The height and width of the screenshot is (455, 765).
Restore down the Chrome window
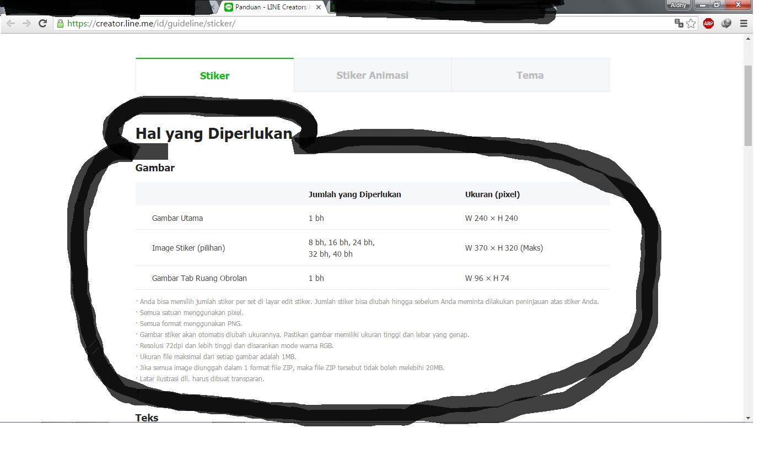[717, 5]
